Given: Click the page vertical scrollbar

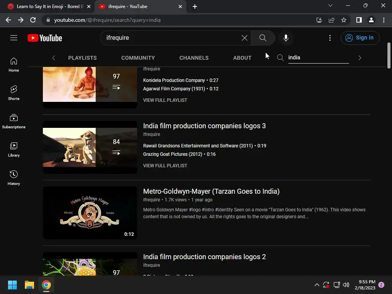Looking at the screenshot, I should (x=389, y=56).
